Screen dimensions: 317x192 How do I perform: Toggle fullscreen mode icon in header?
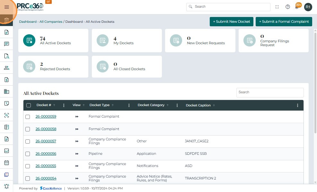pos(277,7)
